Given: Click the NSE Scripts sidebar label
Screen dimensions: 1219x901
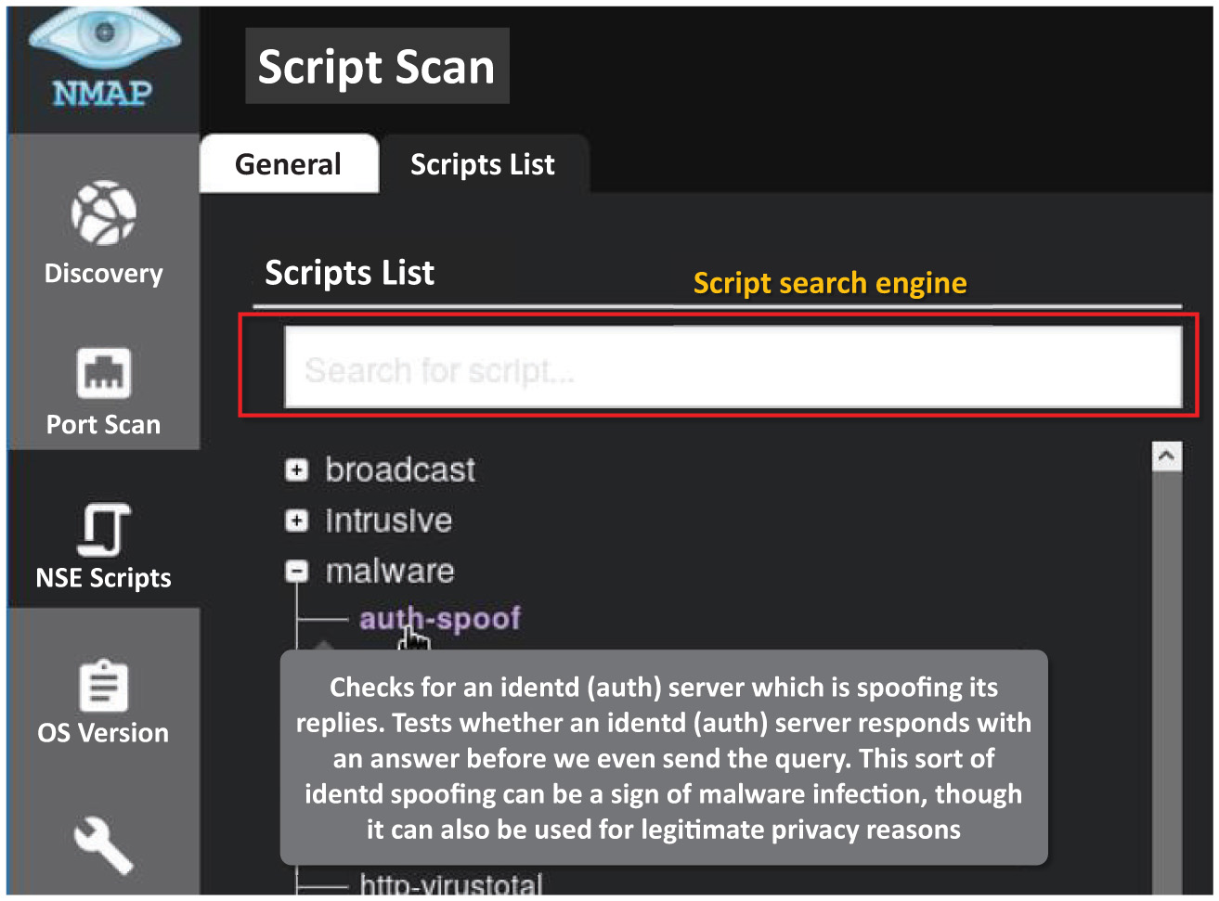Looking at the screenshot, I should pos(103,578).
